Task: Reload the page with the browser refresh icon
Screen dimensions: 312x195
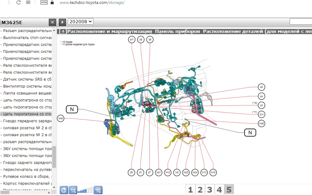Action: tap(19, 3)
